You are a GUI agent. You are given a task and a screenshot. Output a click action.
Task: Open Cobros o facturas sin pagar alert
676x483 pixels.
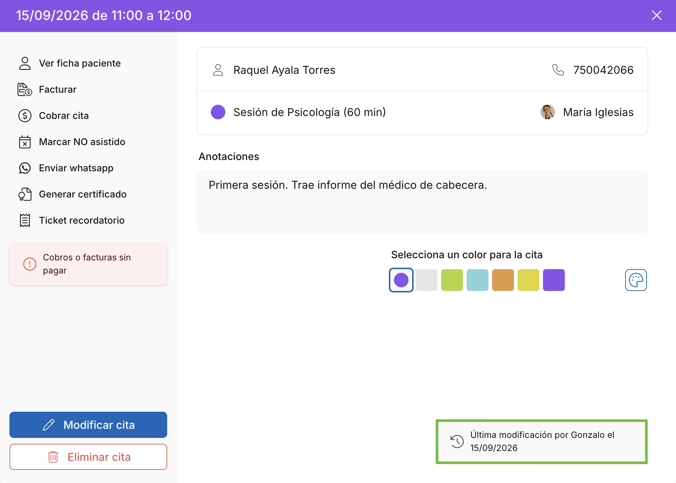(x=88, y=264)
